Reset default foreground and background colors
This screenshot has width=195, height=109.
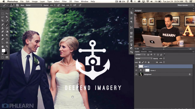[x=2, y=54]
